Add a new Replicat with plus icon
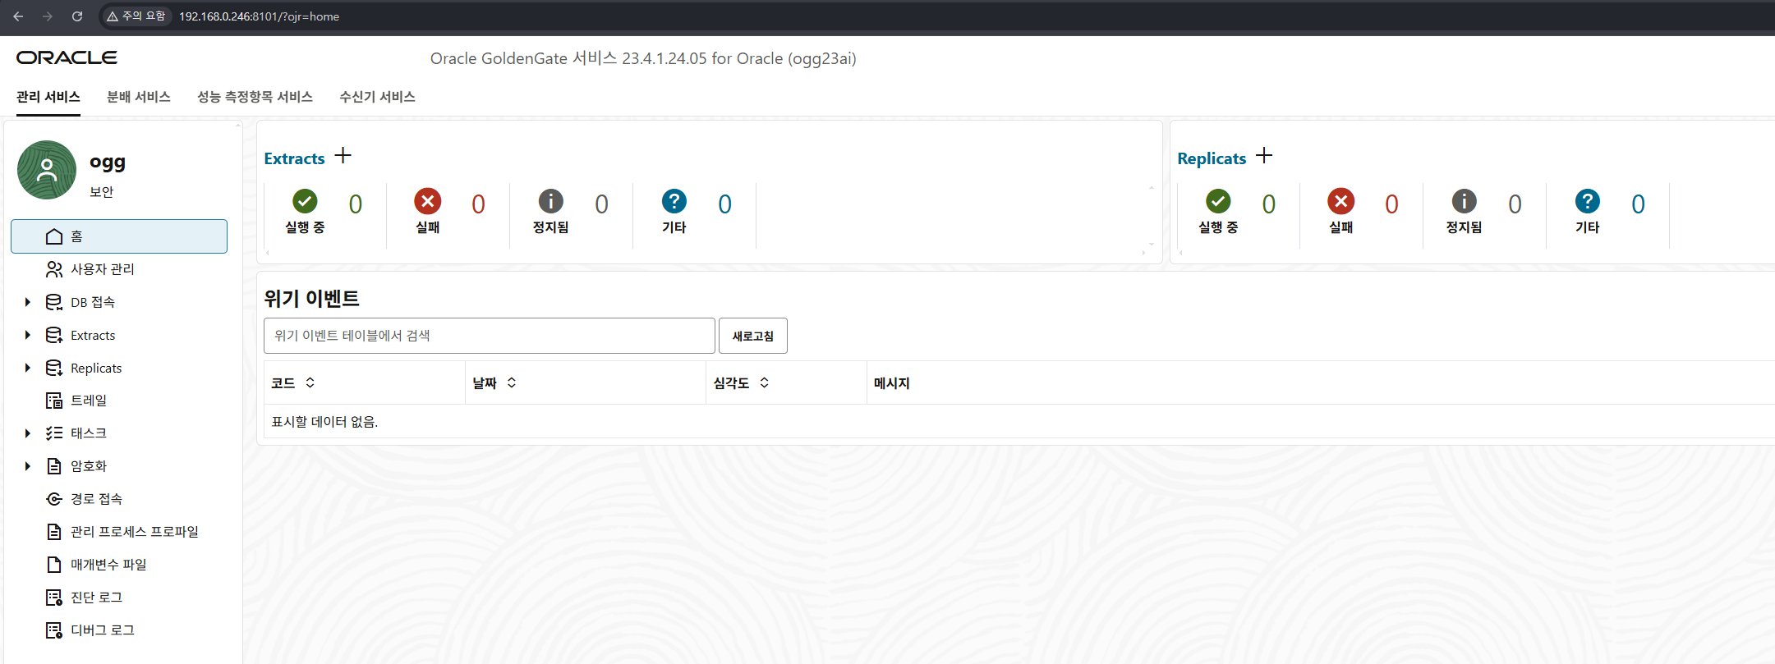Viewport: 1775px width, 664px height. (x=1264, y=155)
